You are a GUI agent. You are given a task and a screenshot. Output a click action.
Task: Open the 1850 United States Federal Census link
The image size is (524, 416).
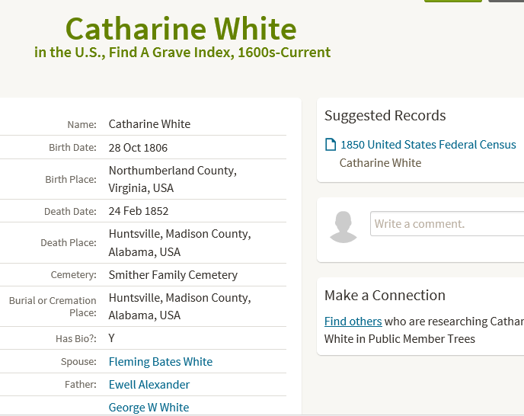[428, 145]
